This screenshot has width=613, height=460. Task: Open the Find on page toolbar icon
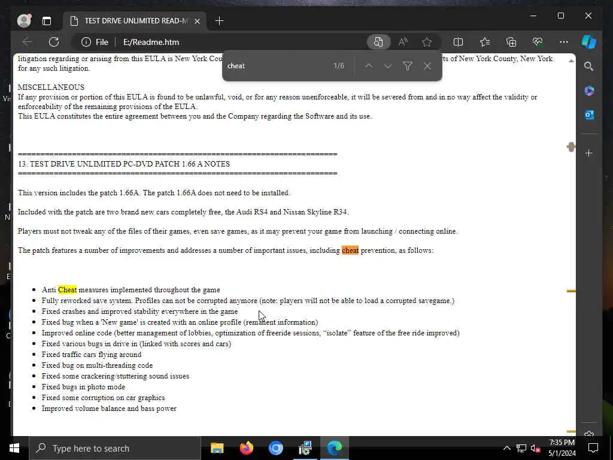[x=378, y=42]
